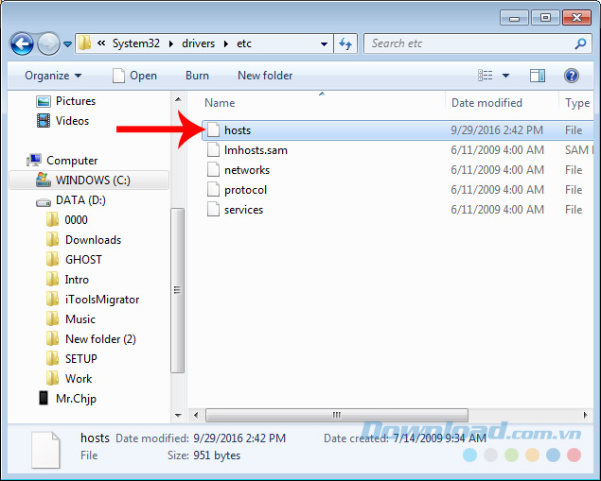The height and width of the screenshot is (481, 601).
Task: Click the hosts preview icon in details pane
Action: click(45, 450)
